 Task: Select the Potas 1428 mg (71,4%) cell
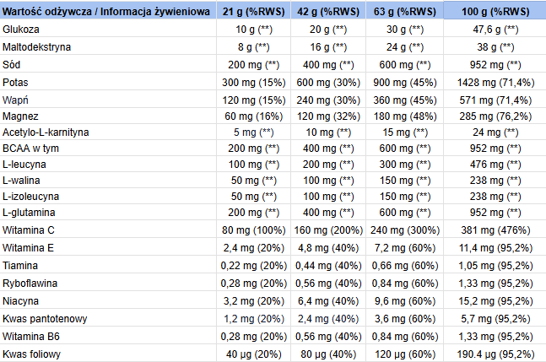[x=495, y=82]
